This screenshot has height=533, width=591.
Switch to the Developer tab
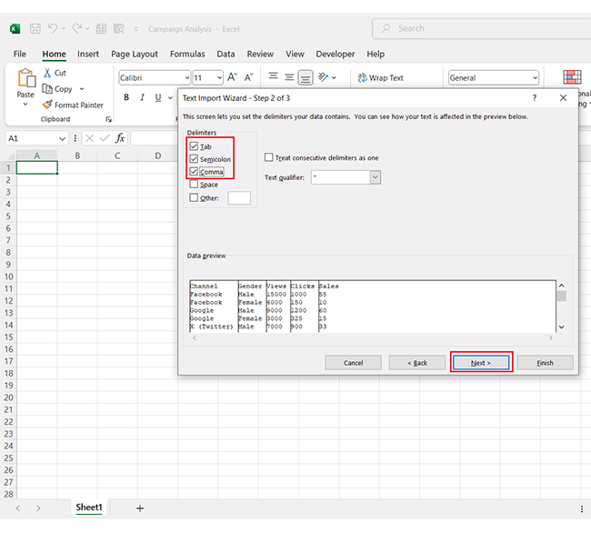[x=336, y=54]
